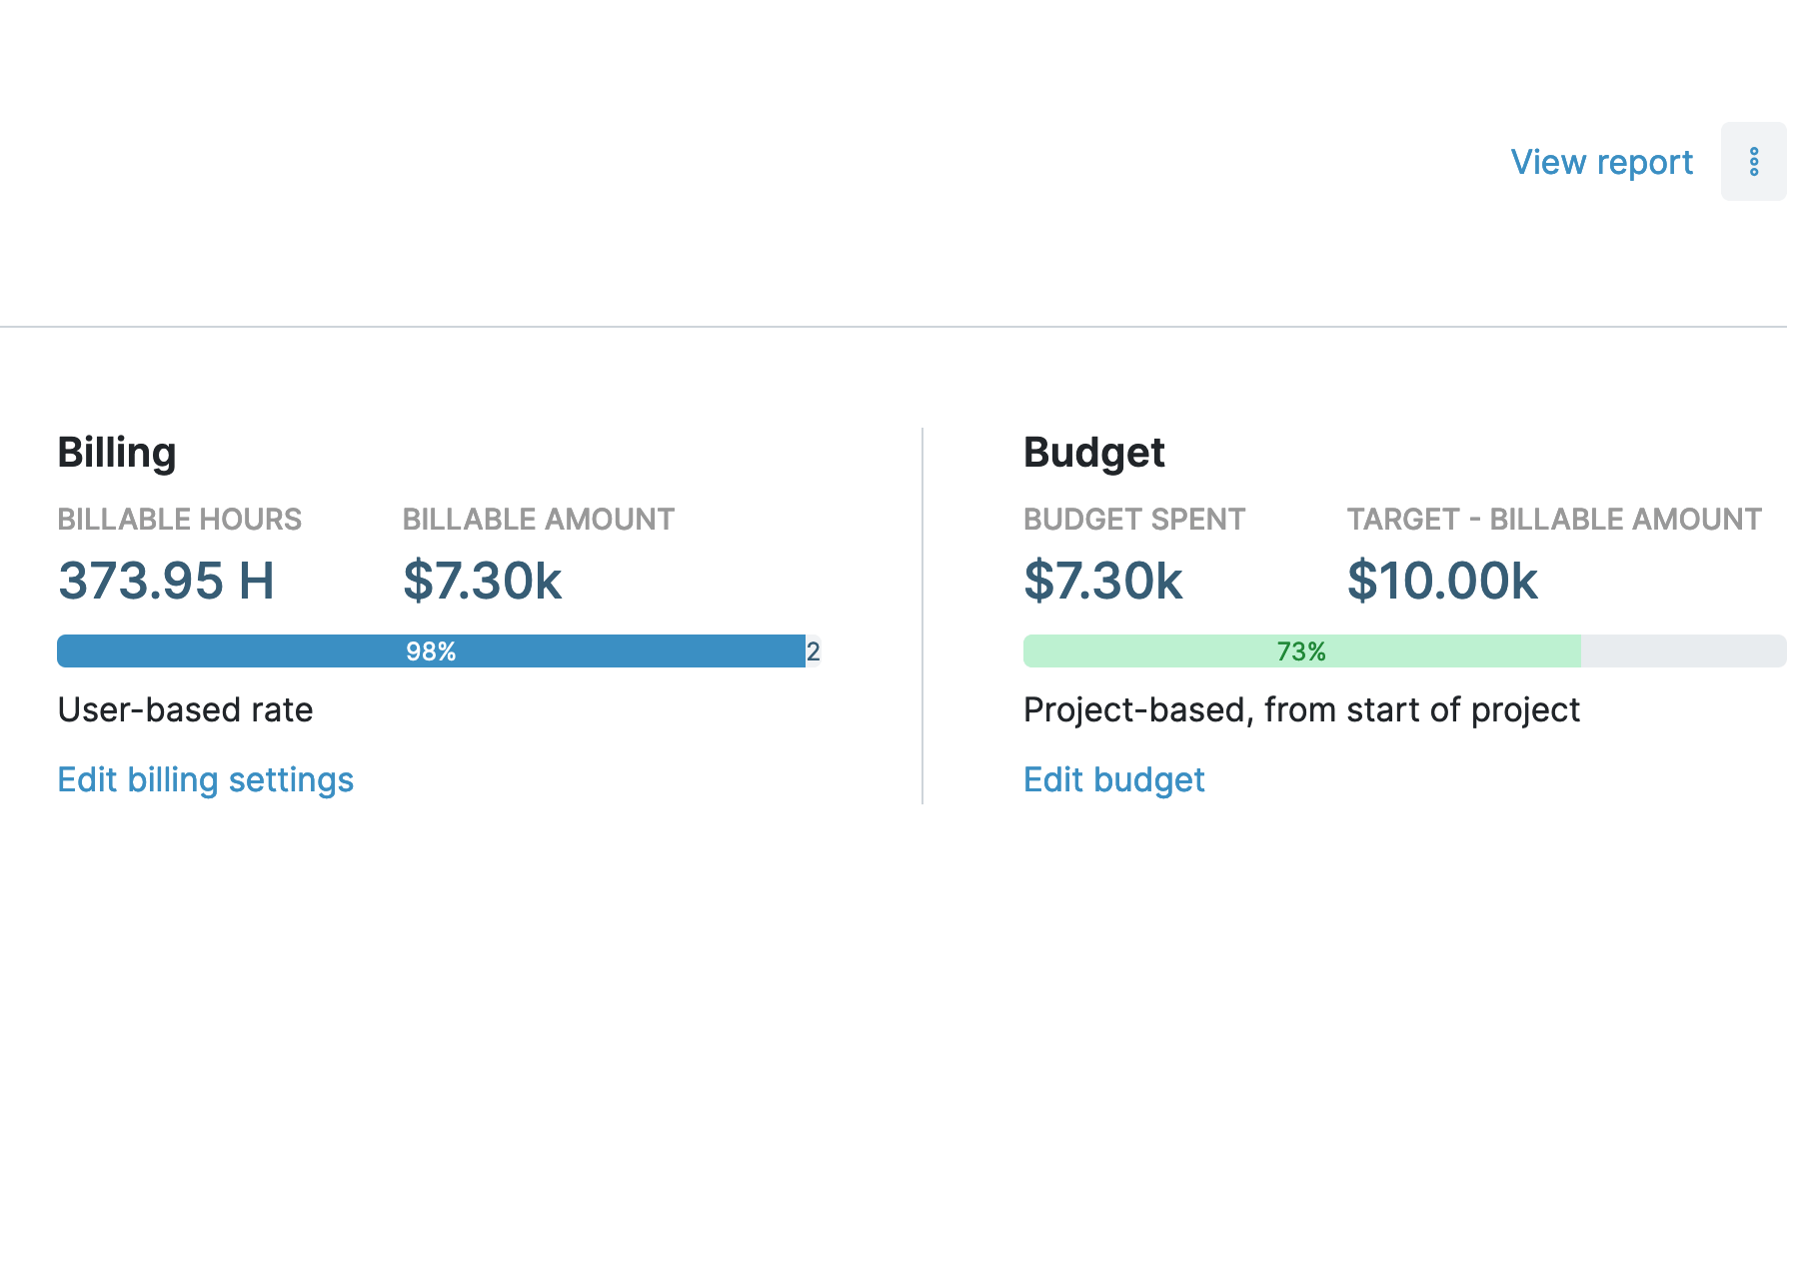Select the Budget section heading
1817x1277 pixels.
coord(1093,452)
